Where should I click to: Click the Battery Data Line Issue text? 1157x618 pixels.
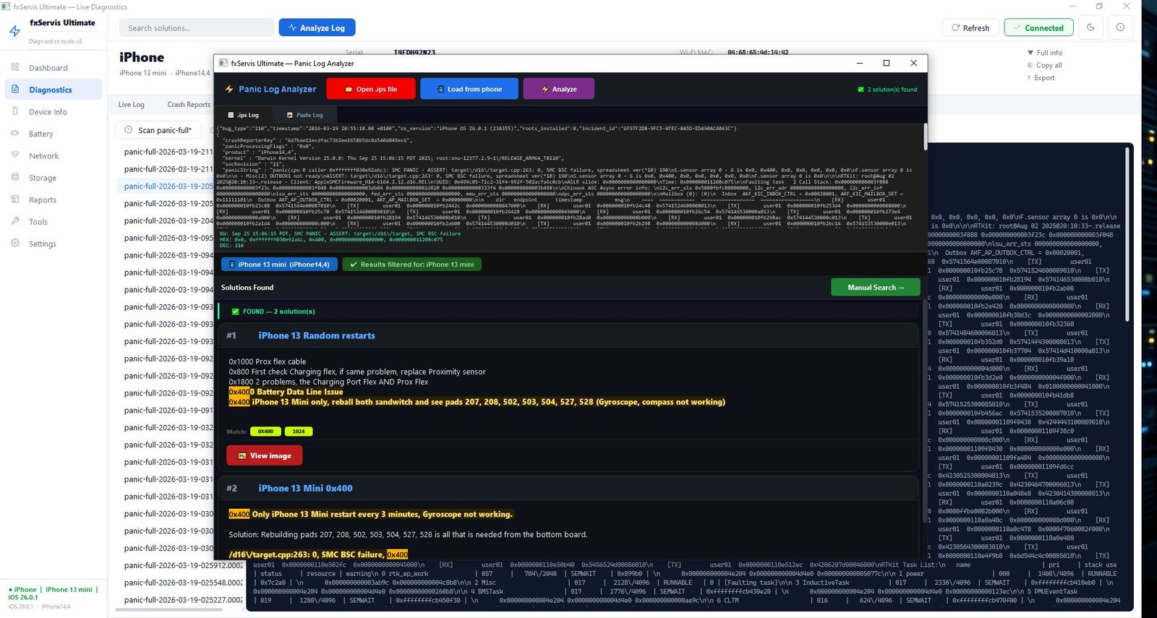pos(299,392)
